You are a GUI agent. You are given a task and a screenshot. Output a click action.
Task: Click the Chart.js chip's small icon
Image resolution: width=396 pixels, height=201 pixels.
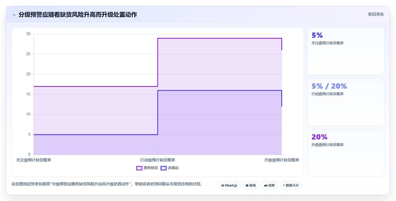(223, 185)
